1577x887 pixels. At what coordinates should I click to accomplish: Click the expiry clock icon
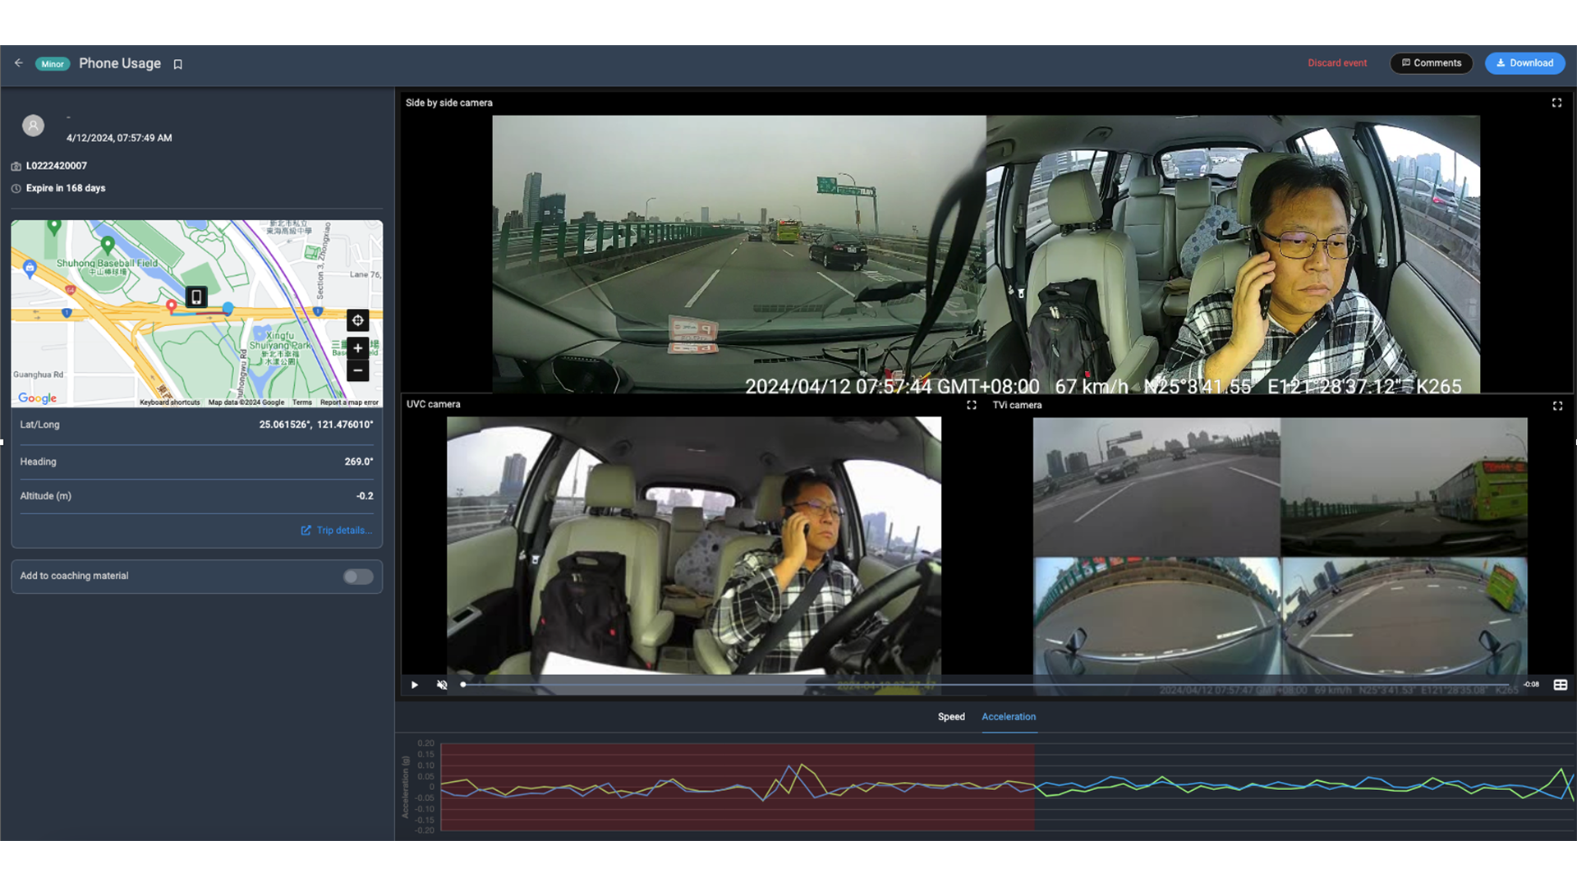point(16,188)
